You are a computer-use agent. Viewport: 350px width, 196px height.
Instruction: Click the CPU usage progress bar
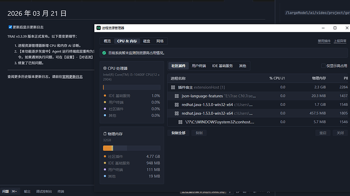(132, 87)
